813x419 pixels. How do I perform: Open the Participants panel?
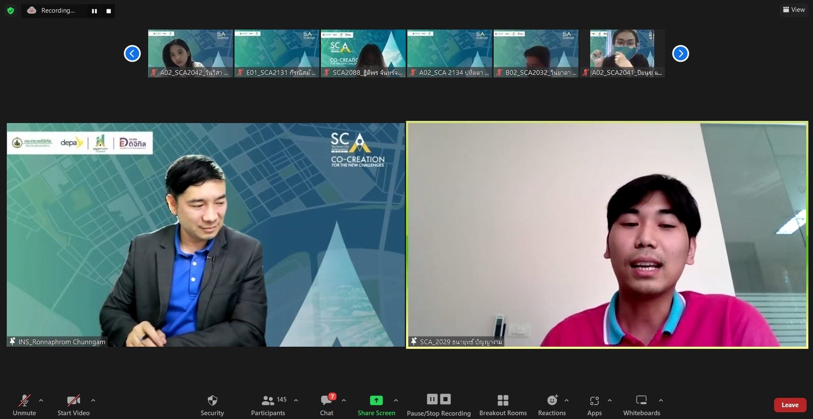(268, 405)
